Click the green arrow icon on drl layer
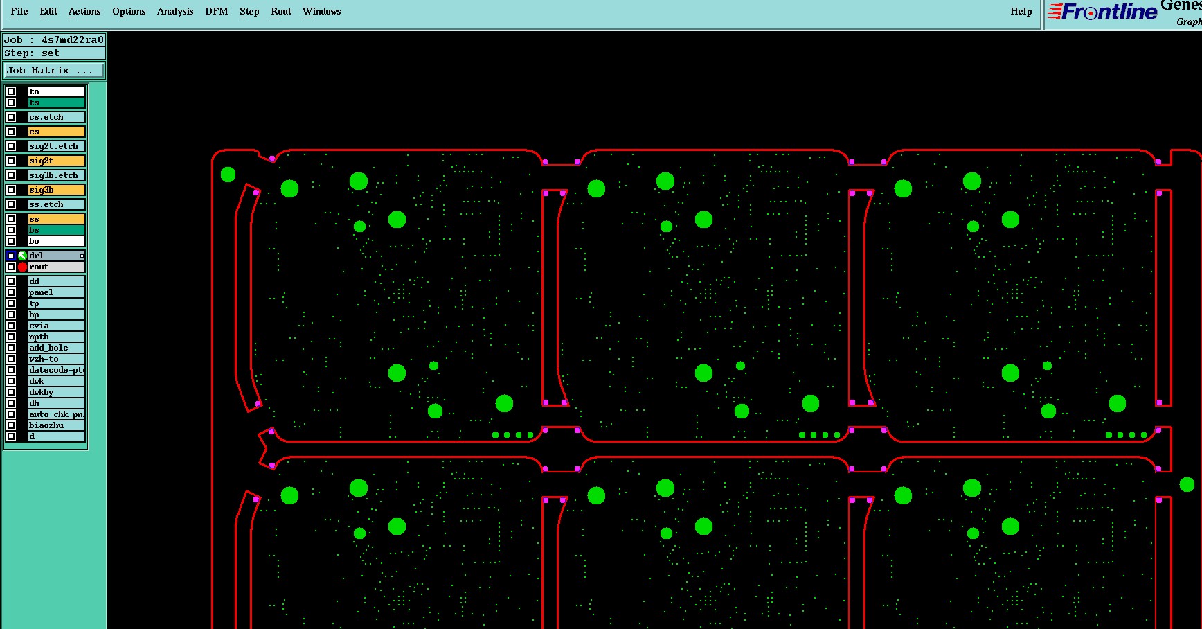 (x=22, y=256)
